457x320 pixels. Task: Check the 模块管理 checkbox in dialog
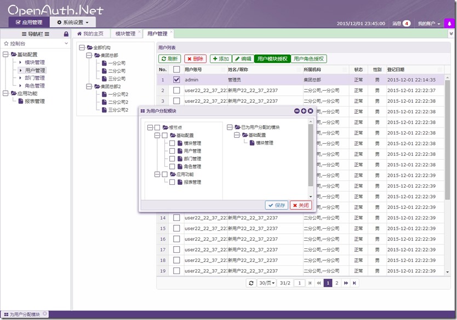tap(172, 143)
